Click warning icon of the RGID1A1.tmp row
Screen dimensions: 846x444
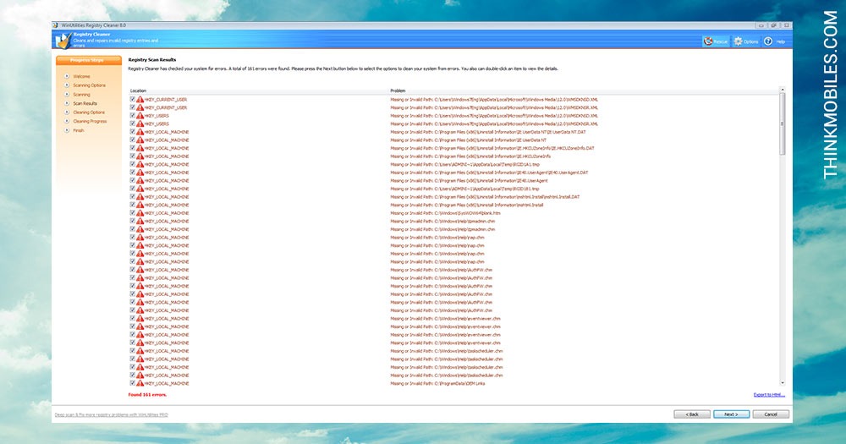(140, 164)
